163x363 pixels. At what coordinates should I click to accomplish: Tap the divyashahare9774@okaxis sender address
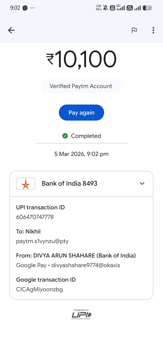[86, 265]
